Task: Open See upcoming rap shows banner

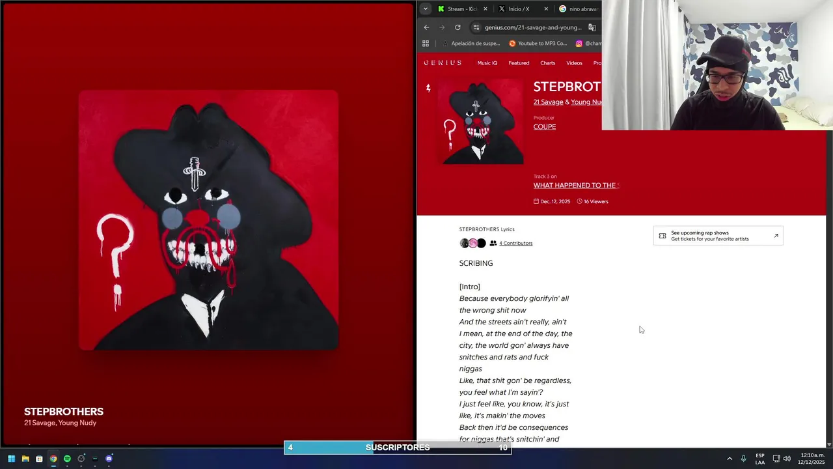Action: click(x=718, y=236)
